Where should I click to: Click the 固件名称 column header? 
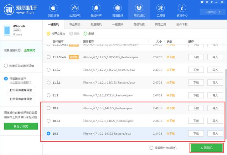click(x=88, y=42)
